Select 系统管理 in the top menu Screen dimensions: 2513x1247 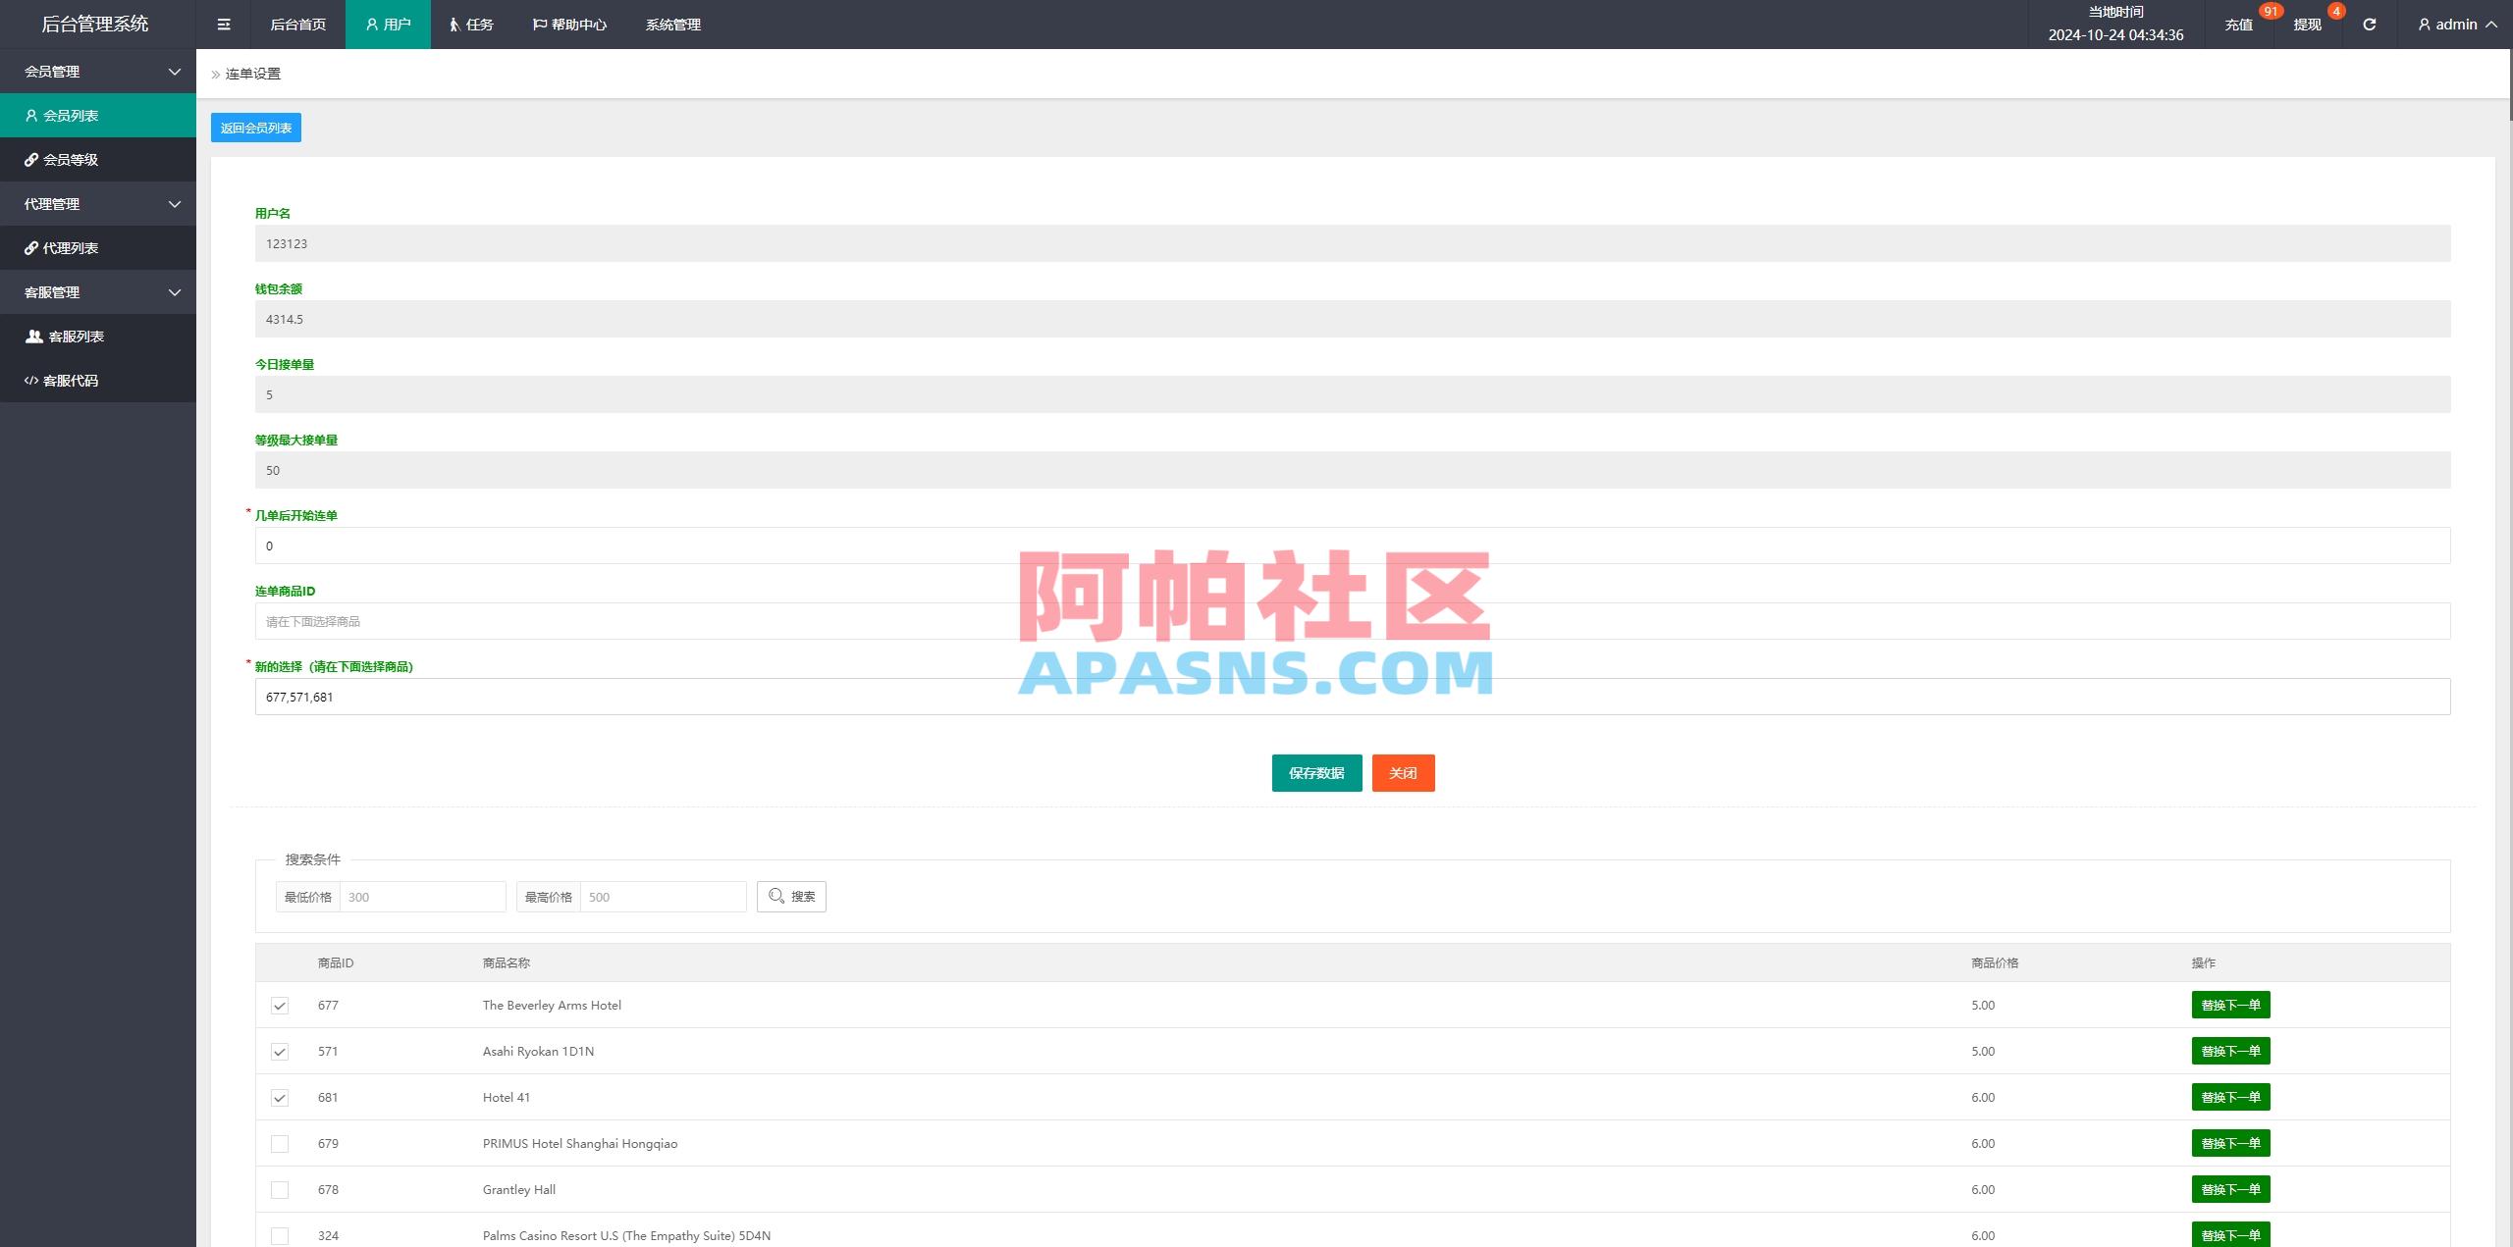tap(672, 24)
